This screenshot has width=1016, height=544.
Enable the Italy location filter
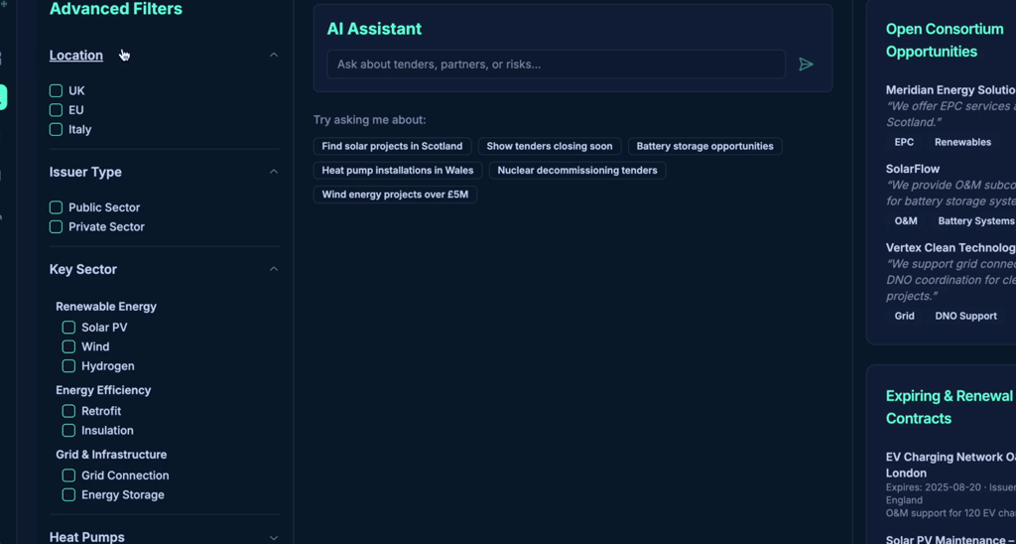pos(56,130)
